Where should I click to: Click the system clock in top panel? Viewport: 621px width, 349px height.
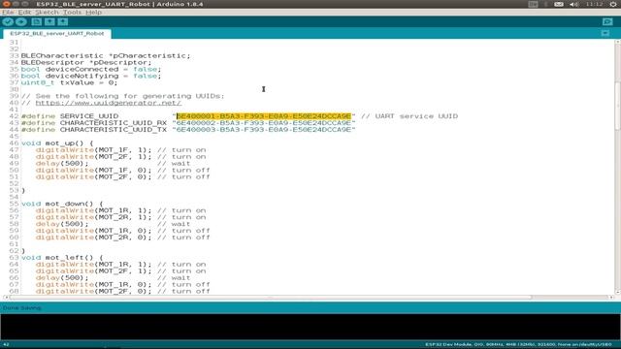(x=594, y=4)
